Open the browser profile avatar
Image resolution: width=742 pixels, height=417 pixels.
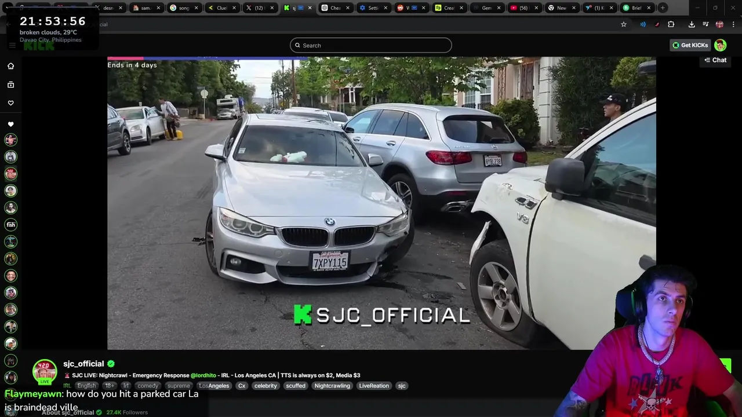pos(719,24)
